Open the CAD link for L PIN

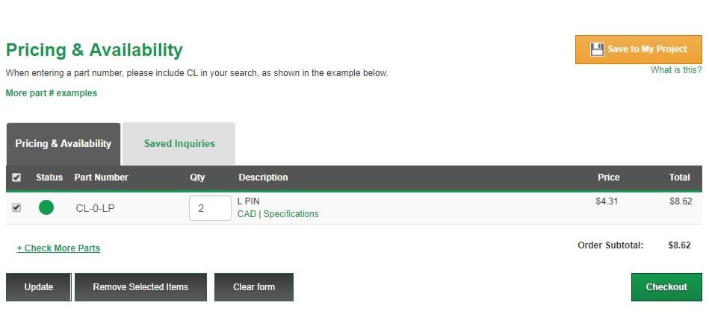pyautogui.click(x=247, y=214)
